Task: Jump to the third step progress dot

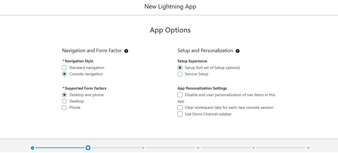Action: 143,148
